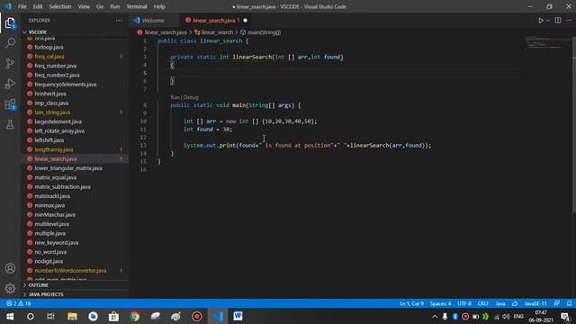
Task: Open largestelement.java in Explorer
Action: pyautogui.click(x=58, y=121)
